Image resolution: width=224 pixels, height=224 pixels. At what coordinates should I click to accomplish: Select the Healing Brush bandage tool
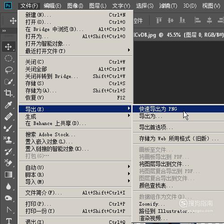click(9, 116)
